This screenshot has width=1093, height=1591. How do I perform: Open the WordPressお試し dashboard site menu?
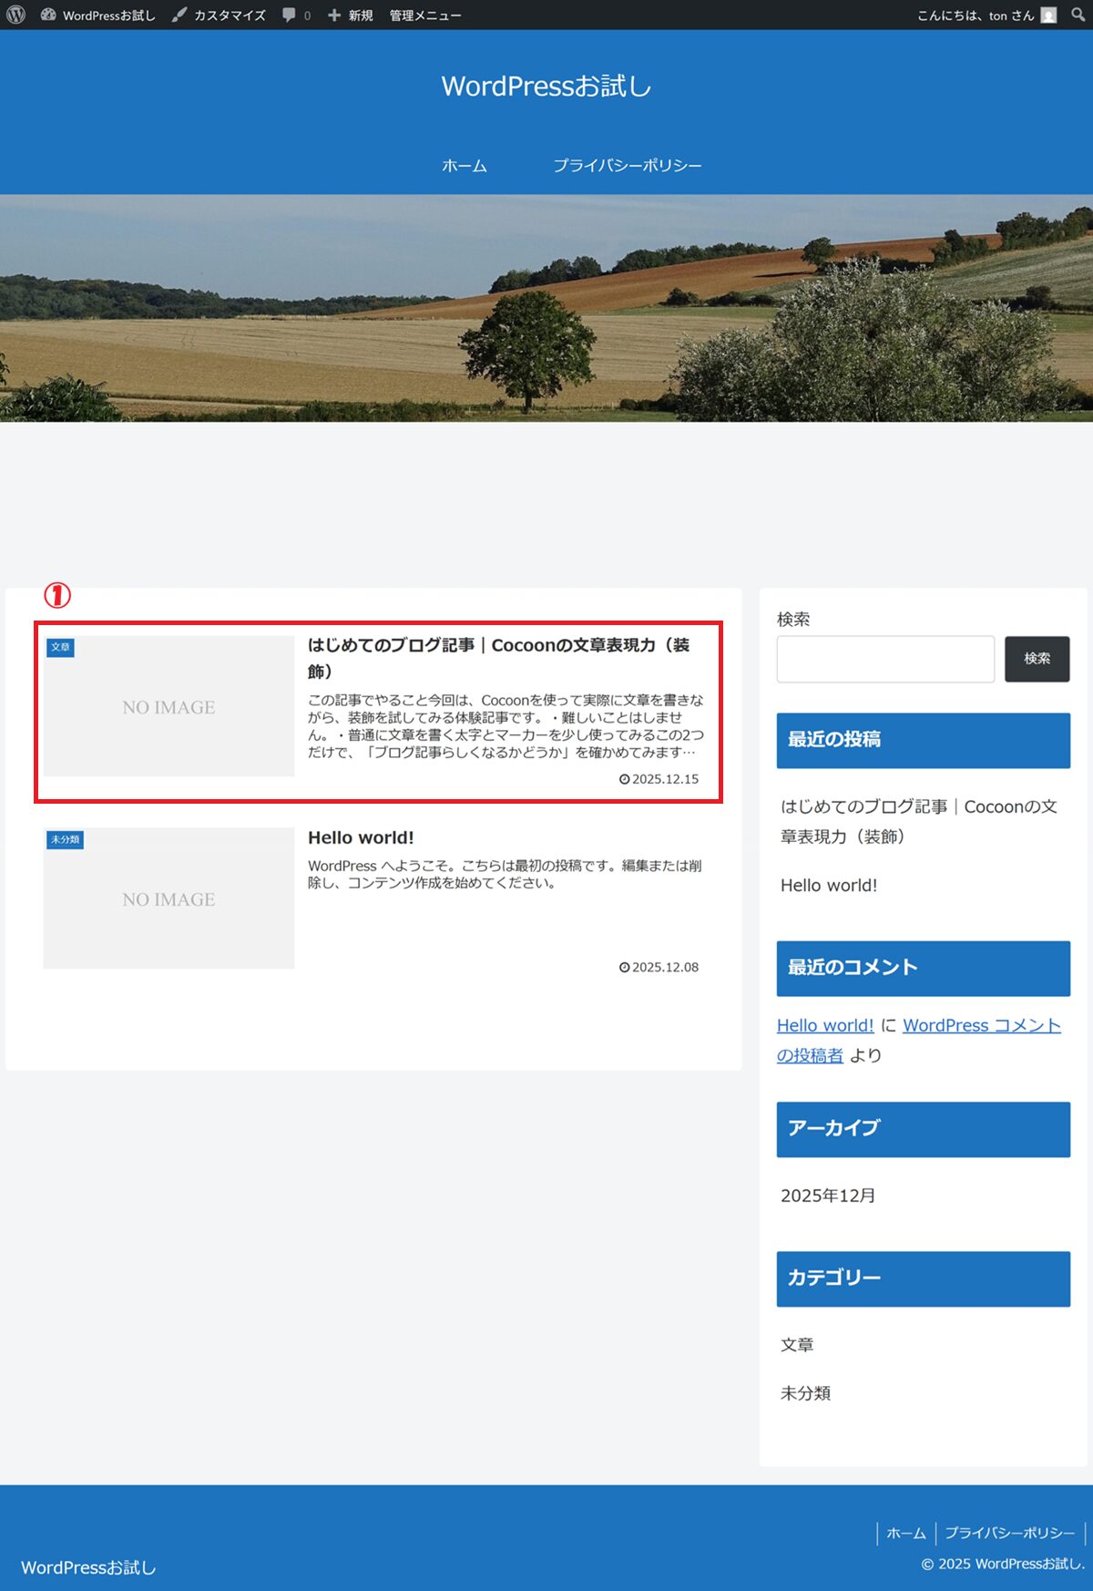[98, 15]
